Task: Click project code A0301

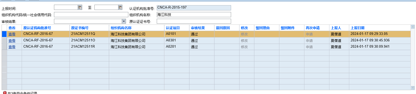Action: pos(171,40)
